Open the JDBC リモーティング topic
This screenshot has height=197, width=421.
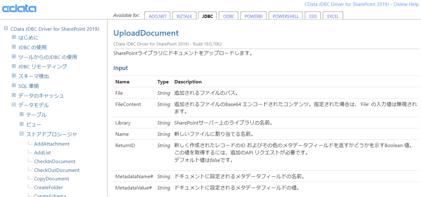tap(42, 67)
